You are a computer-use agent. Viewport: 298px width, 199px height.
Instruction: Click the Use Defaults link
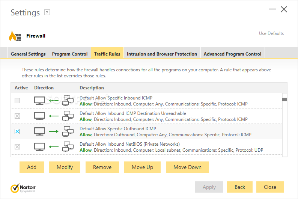click(x=271, y=33)
